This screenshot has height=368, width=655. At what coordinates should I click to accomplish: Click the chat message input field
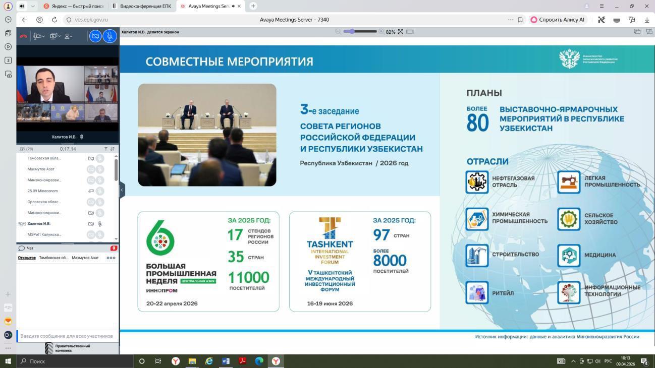pyautogui.click(x=67, y=336)
